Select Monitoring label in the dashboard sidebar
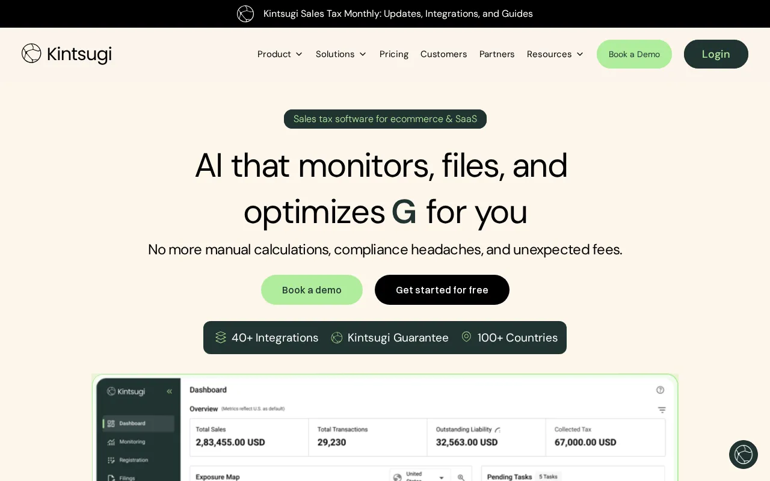The image size is (770, 481). (132, 442)
